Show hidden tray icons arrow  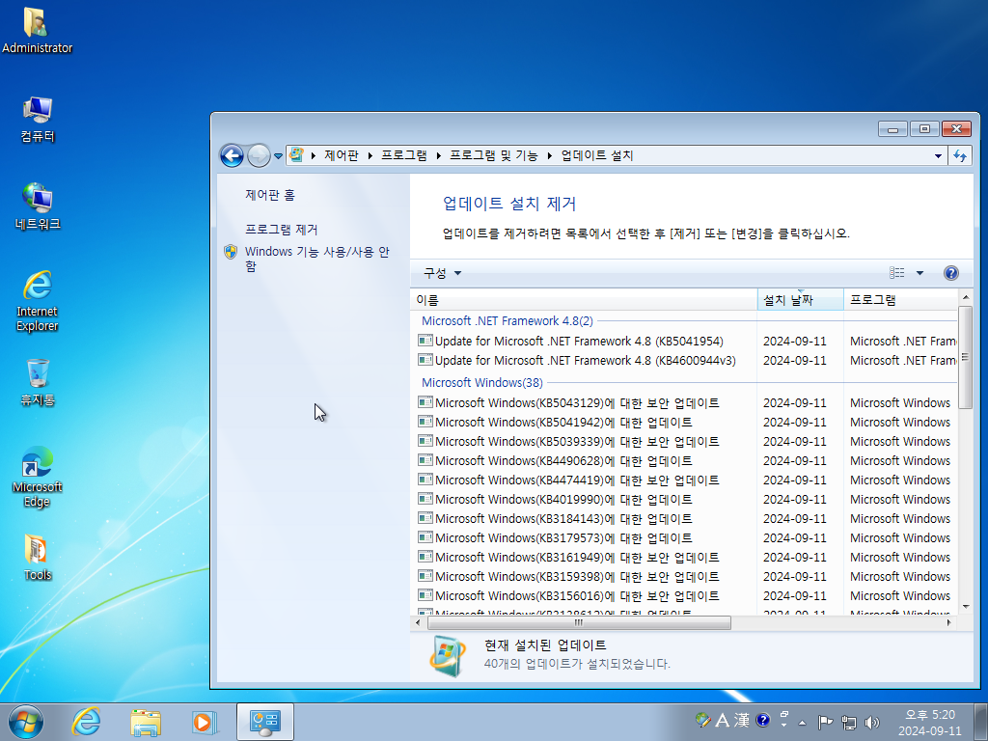(x=802, y=722)
